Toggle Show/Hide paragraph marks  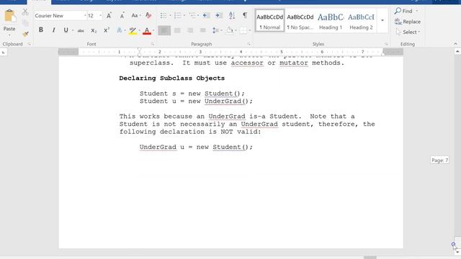pyautogui.click(x=245, y=15)
